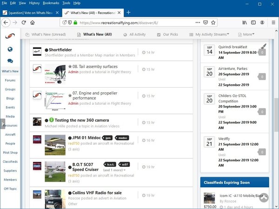Click the JPM 01 Médoc aircraft thumbnail
The image size is (279, 209).
(x=55, y=144)
